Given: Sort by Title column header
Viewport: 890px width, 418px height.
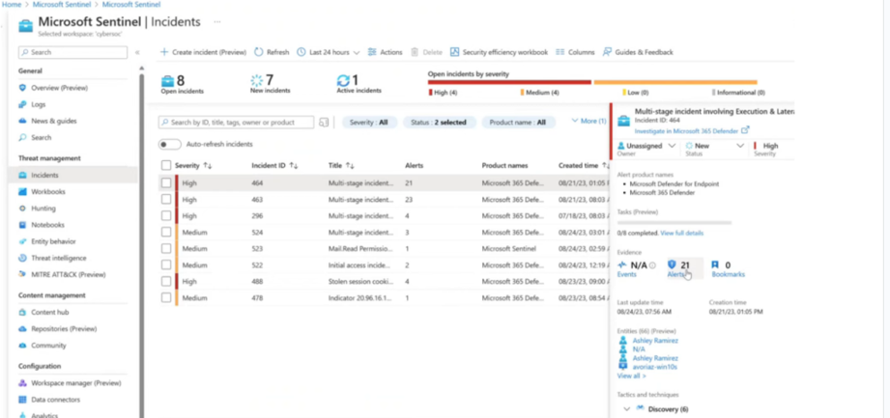Looking at the screenshot, I should [x=341, y=165].
